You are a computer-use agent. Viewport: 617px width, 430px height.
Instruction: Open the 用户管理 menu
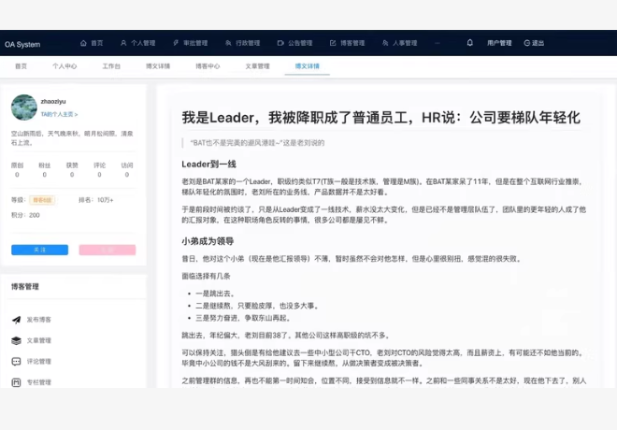click(499, 43)
